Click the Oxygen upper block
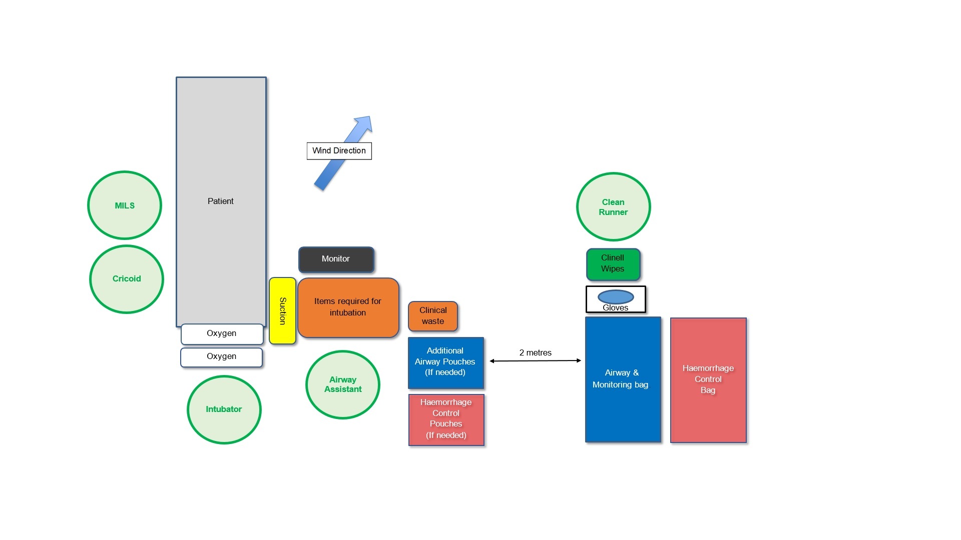This screenshot has width=961, height=540. (221, 332)
